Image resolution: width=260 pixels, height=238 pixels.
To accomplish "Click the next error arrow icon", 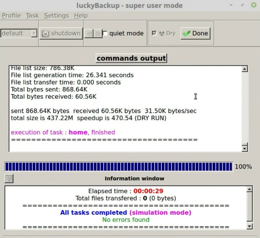I will (98, 34).
